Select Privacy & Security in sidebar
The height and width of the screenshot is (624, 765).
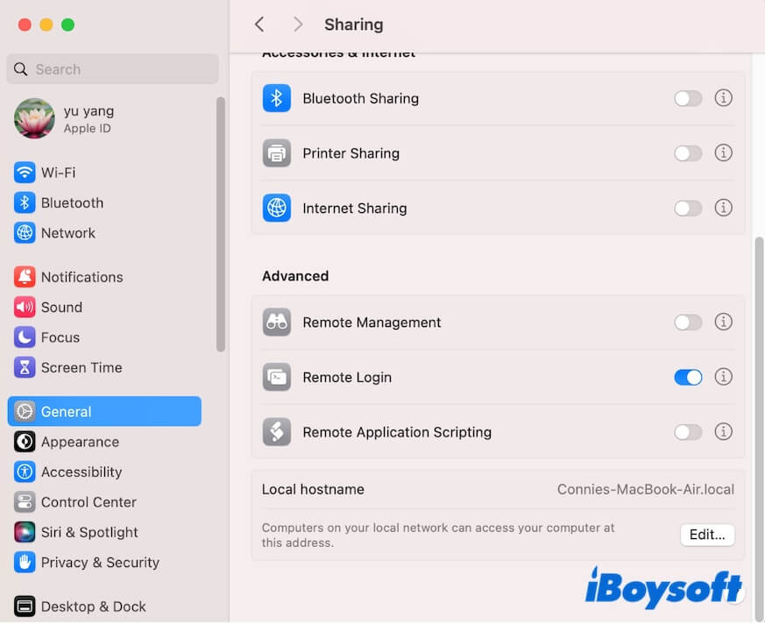[x=99, y=563]
